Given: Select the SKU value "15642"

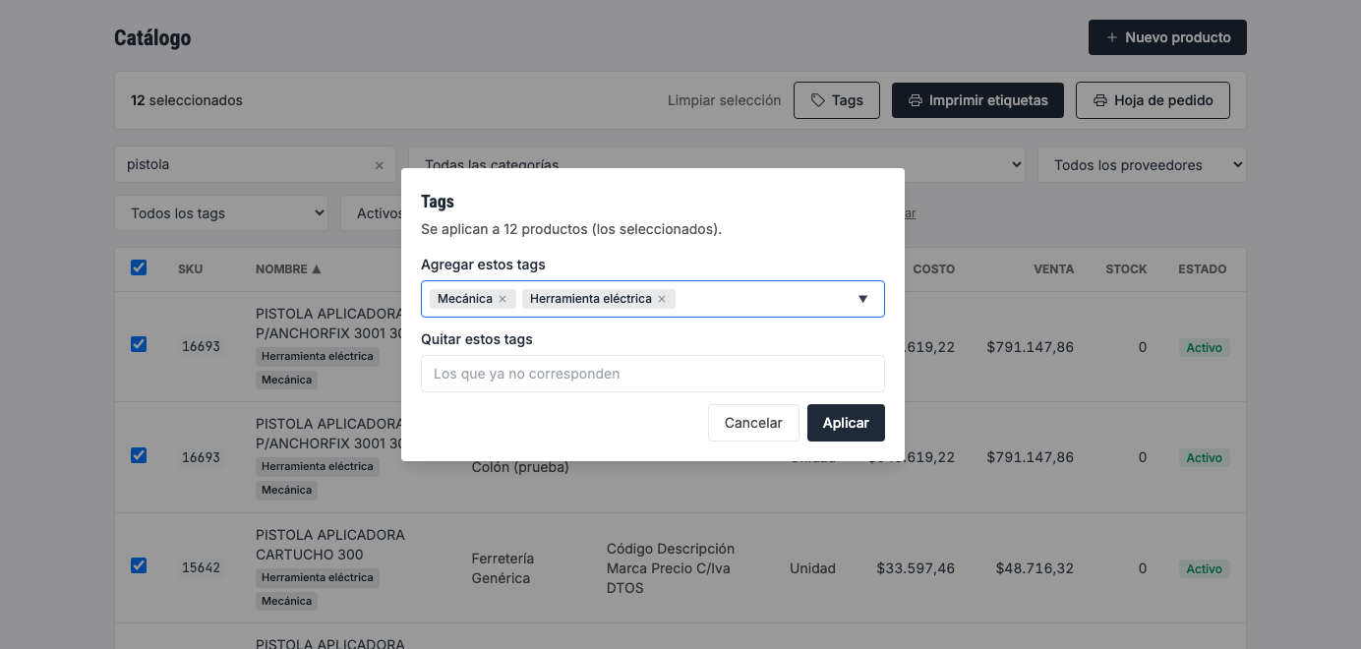Looking at the screenshot, I should pyautogui.click(x=202, y=568).
